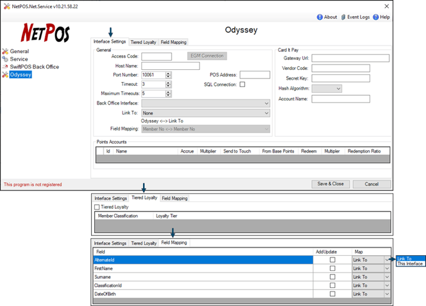
Task: Open the Link To dropdown showing None
Action: coord(206,113)
